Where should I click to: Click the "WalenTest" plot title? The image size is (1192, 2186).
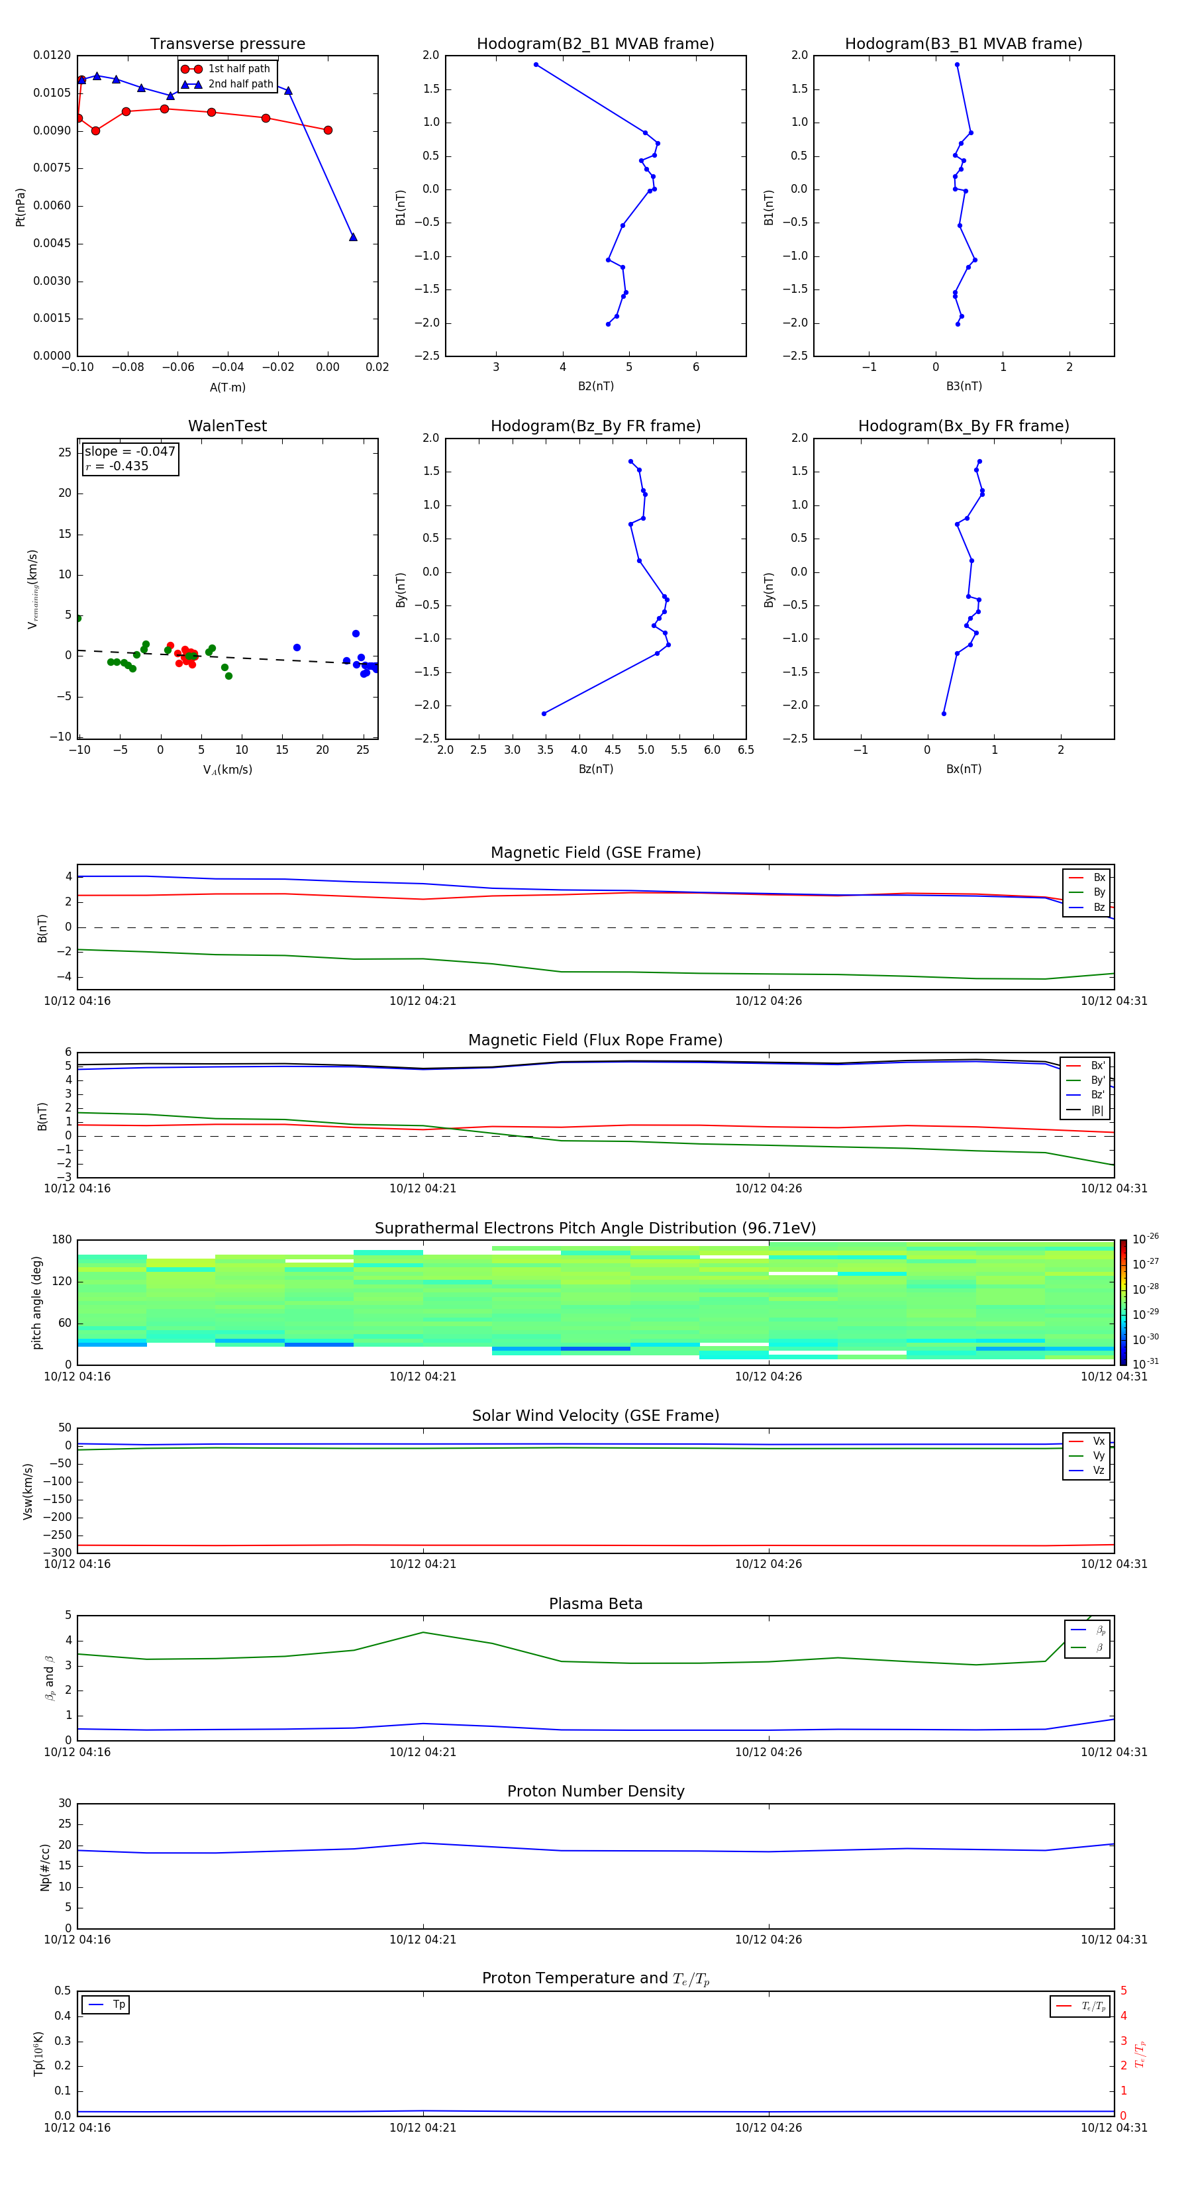pyautogui.click(x=227, y=426)
